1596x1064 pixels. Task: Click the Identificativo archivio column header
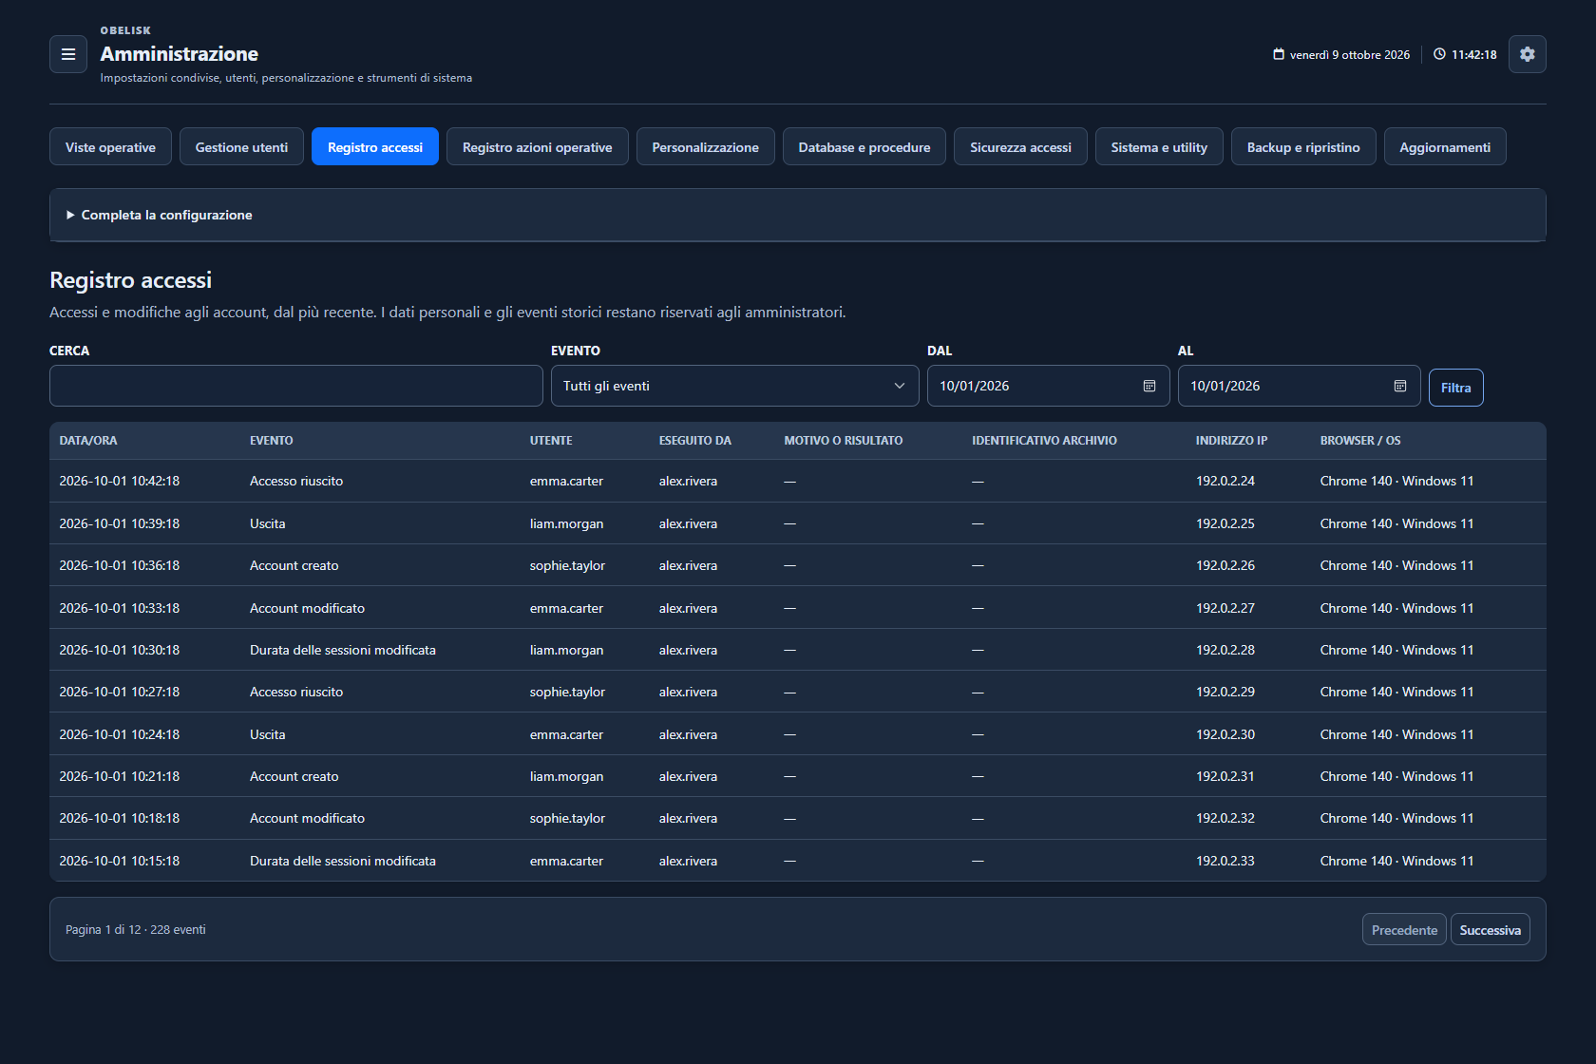coord(1044,441)
